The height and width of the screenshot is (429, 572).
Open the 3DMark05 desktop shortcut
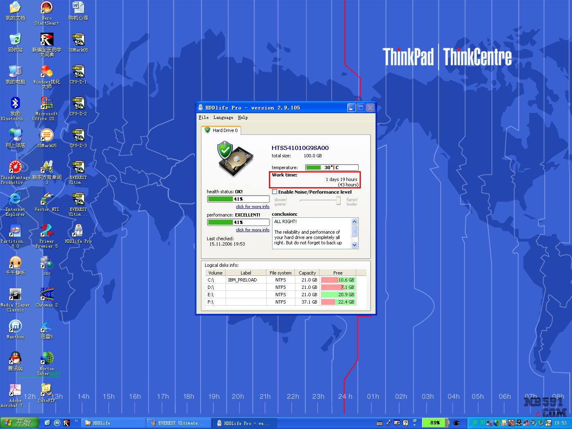click(x=47, y=136)
